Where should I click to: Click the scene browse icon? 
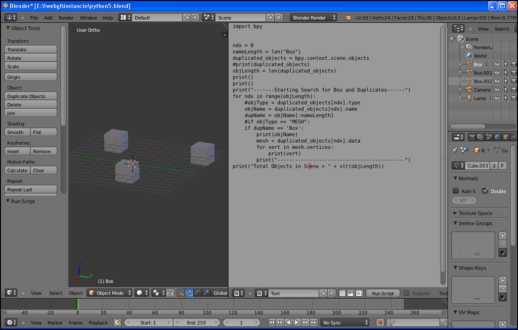[x=208, y=18]
